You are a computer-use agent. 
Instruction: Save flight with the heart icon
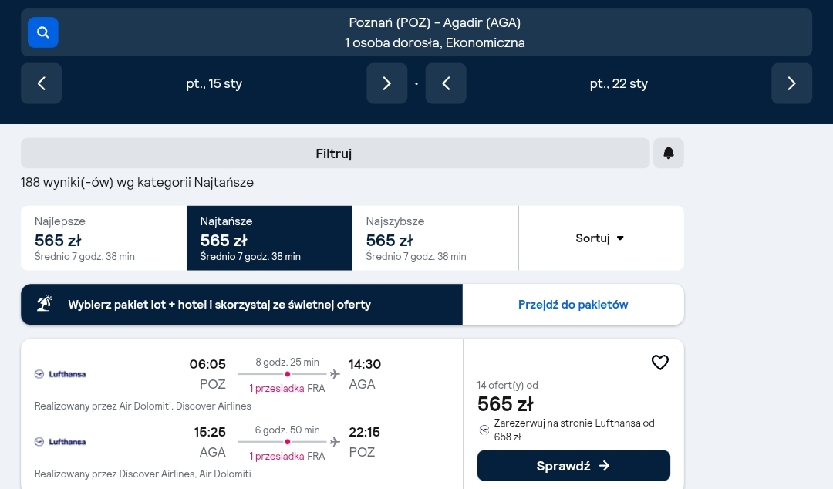click(659, 363)
